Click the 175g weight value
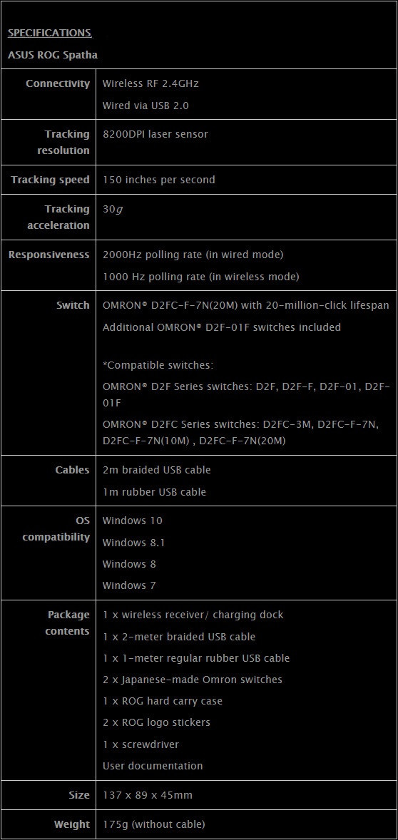This screenshot has height=840, width=398. tap(154, 824)
